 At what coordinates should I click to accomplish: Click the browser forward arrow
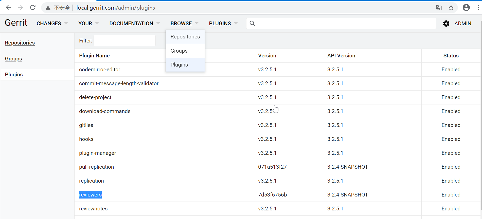point(21,8)
